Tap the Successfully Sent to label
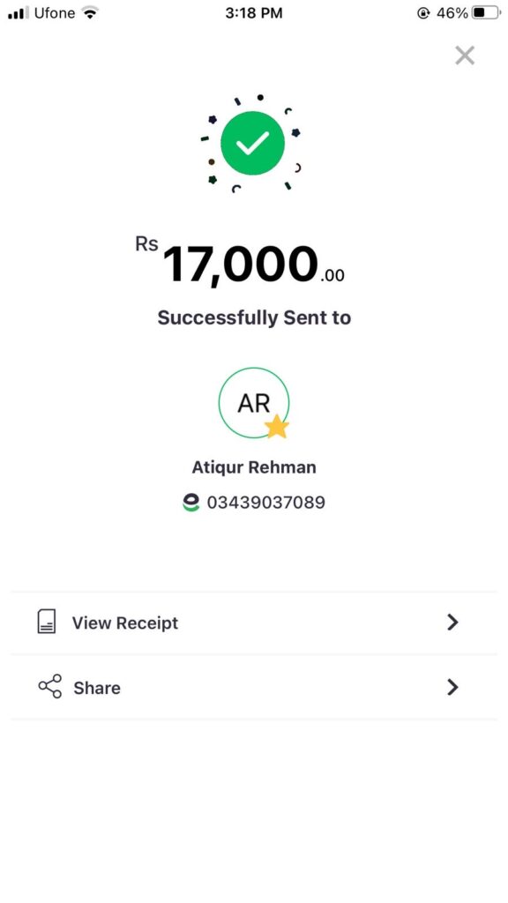 254,317
